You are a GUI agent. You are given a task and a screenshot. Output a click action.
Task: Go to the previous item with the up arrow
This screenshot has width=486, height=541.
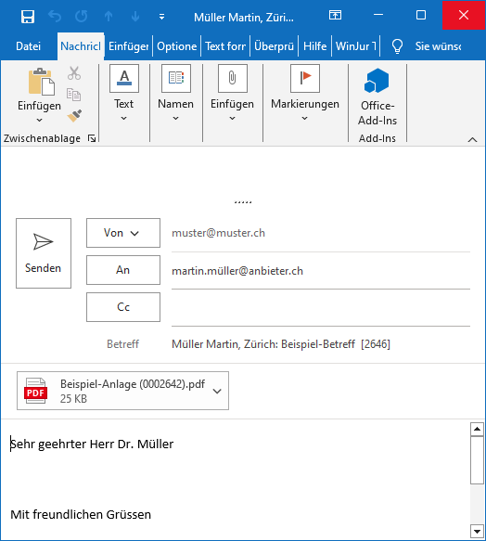[x=109, y=16]
